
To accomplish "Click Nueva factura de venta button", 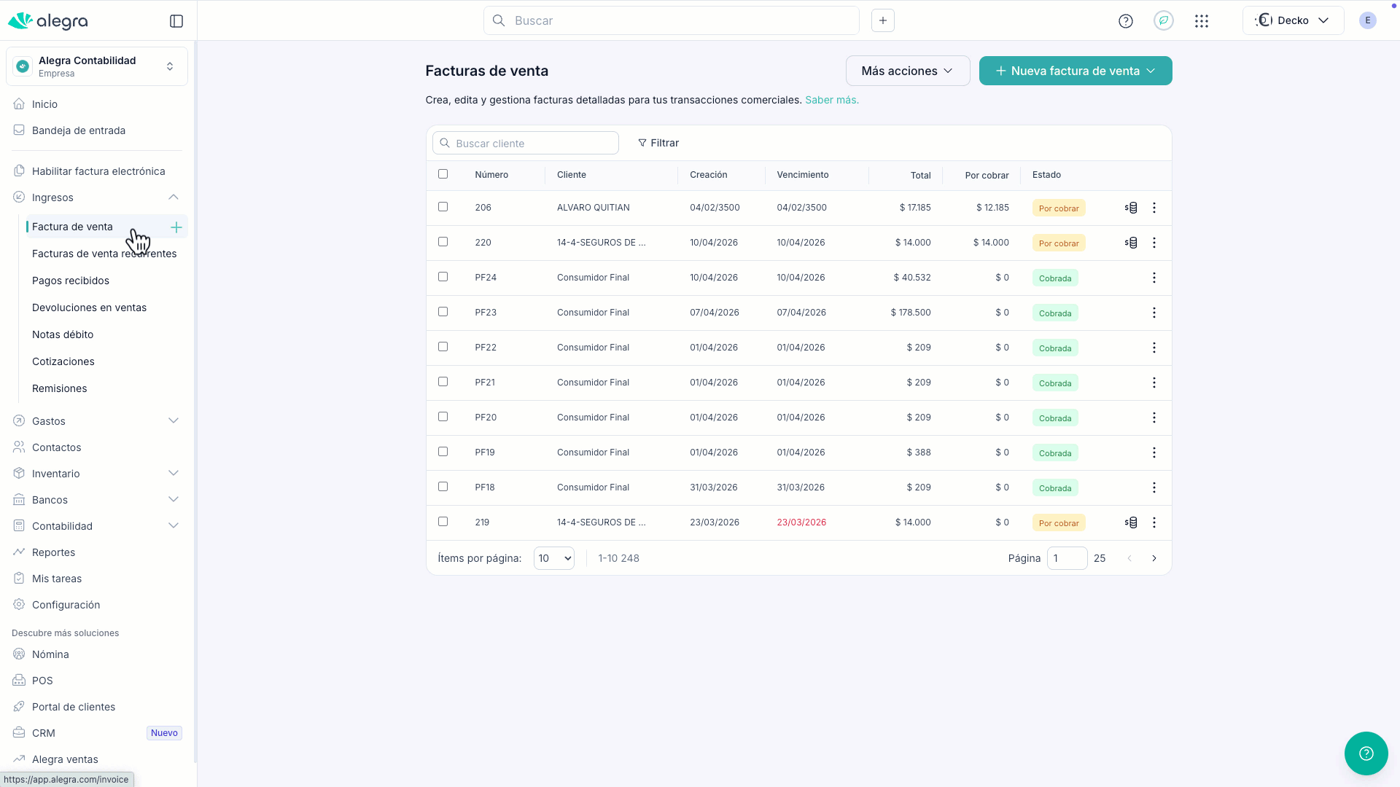I will click(x=1075, y=71).
